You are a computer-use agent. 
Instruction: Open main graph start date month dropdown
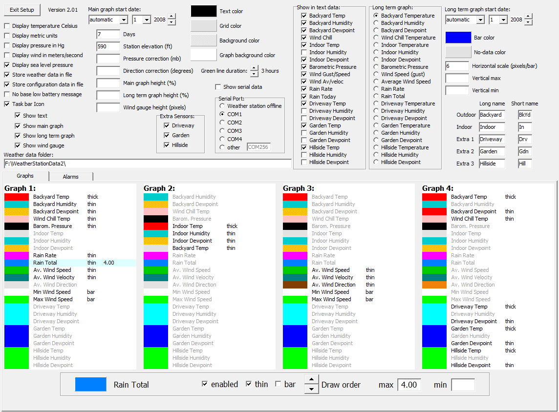(x=124, y=20)
